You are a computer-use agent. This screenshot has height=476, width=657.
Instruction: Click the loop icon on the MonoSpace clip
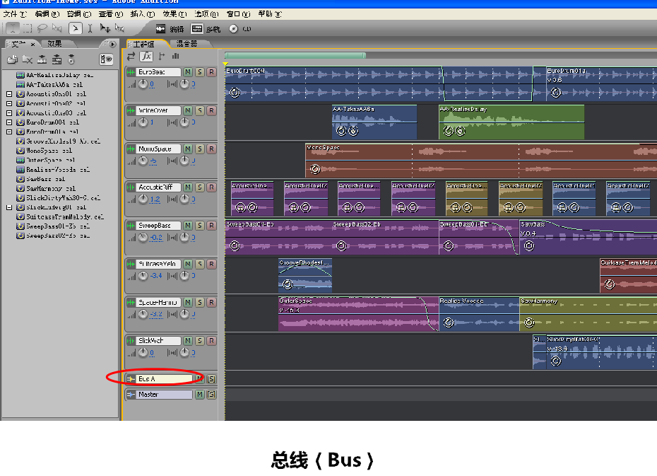pos(315,169)
